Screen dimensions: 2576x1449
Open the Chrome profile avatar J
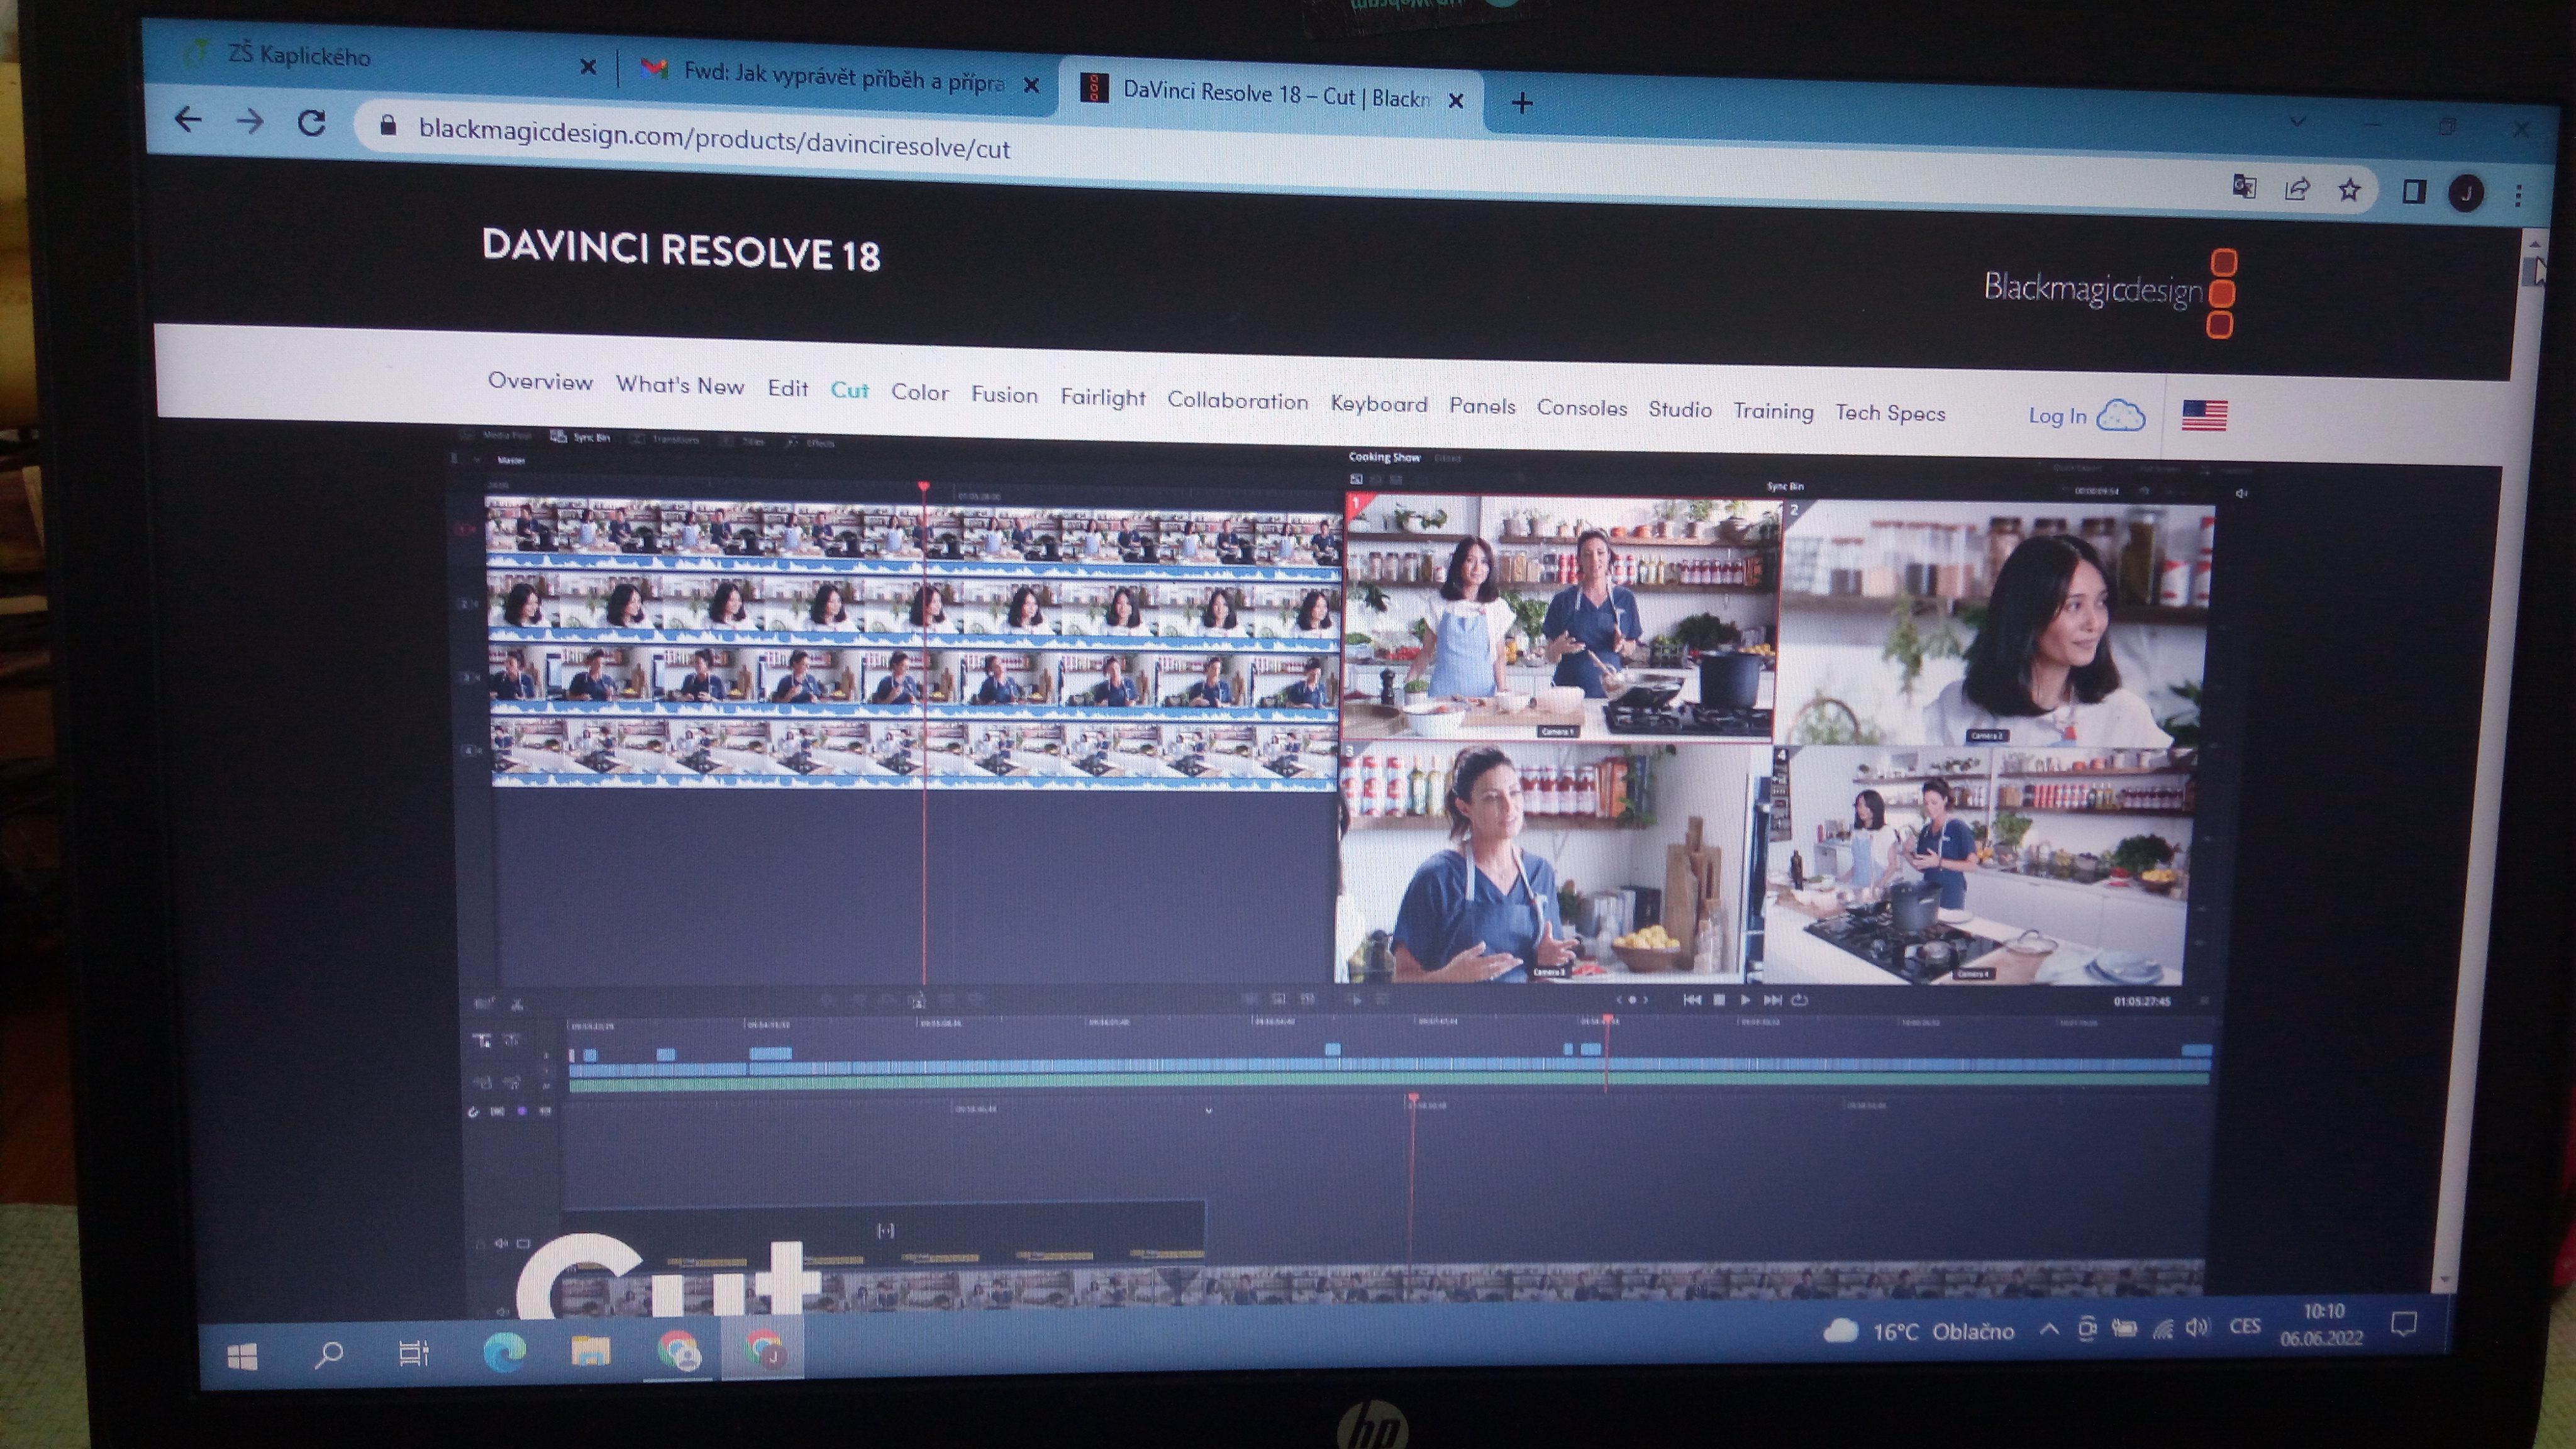pyautogui.click(x=2465, y=192)
